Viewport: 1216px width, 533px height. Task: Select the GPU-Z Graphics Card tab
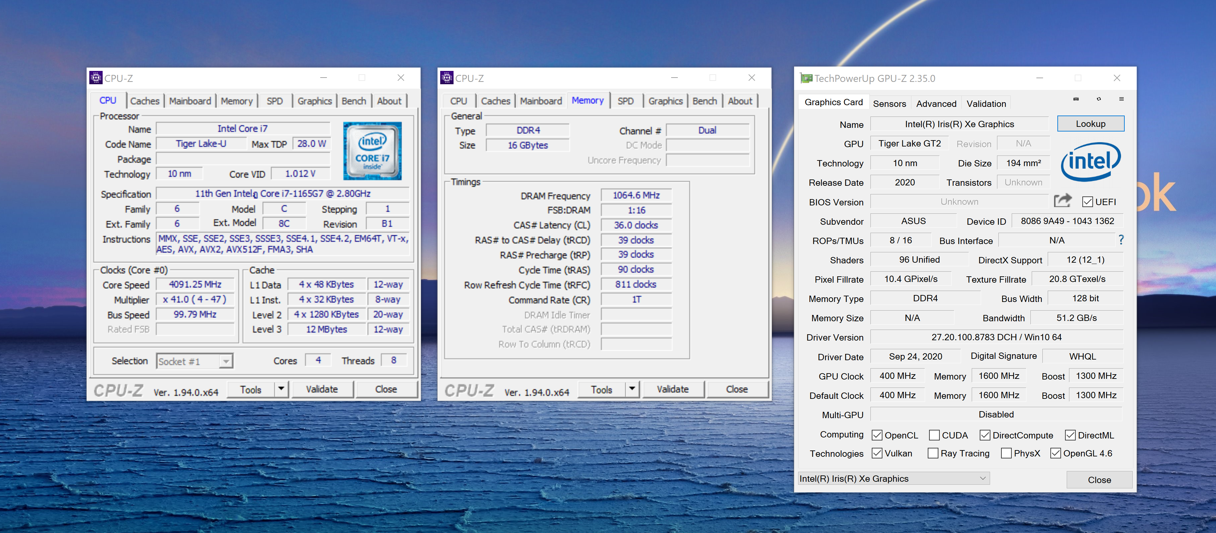[834, 102]
